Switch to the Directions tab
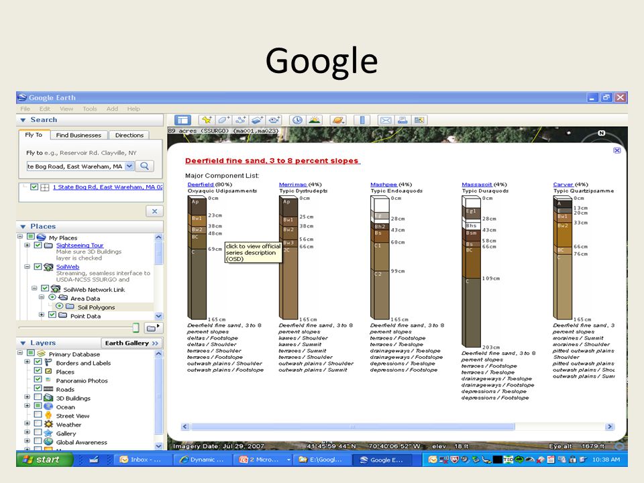 [129, 135]
